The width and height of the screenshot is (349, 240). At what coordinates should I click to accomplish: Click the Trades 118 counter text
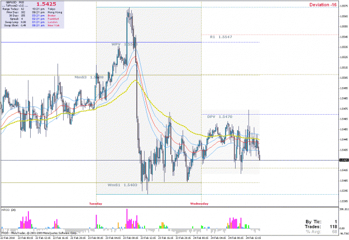pos(321,227)
